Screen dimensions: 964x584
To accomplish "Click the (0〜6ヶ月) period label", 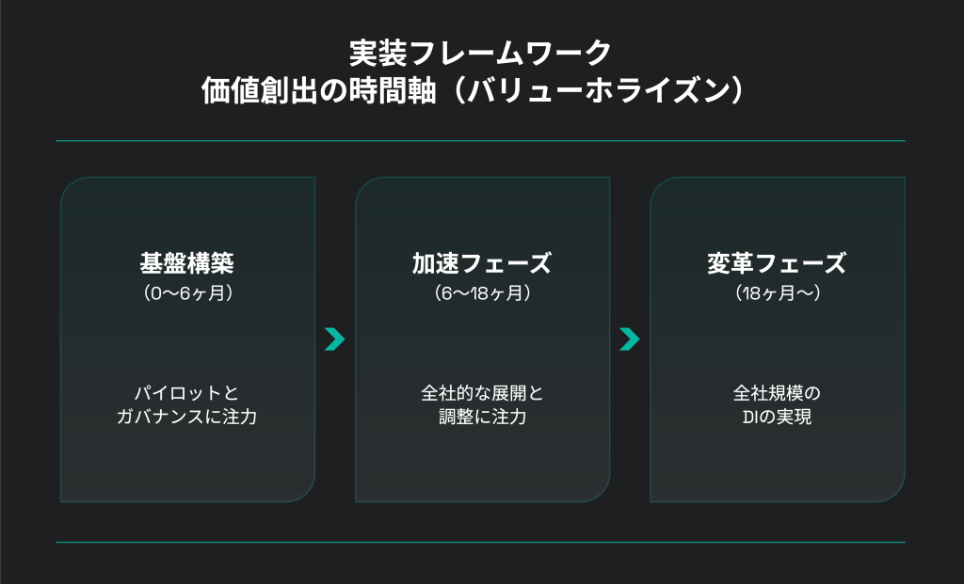I will point(187,293).
